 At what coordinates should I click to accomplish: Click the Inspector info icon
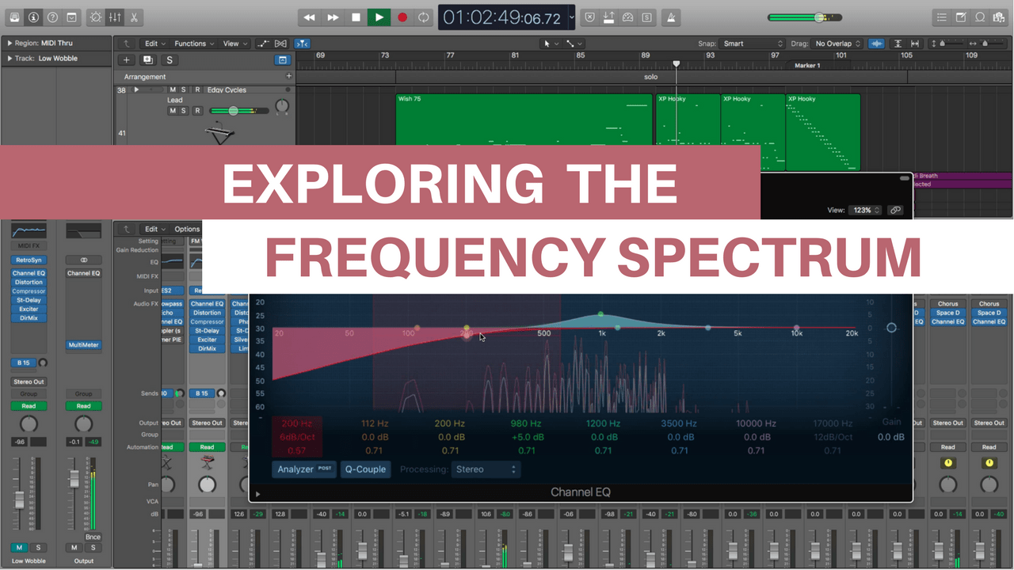tap(33, 17)
